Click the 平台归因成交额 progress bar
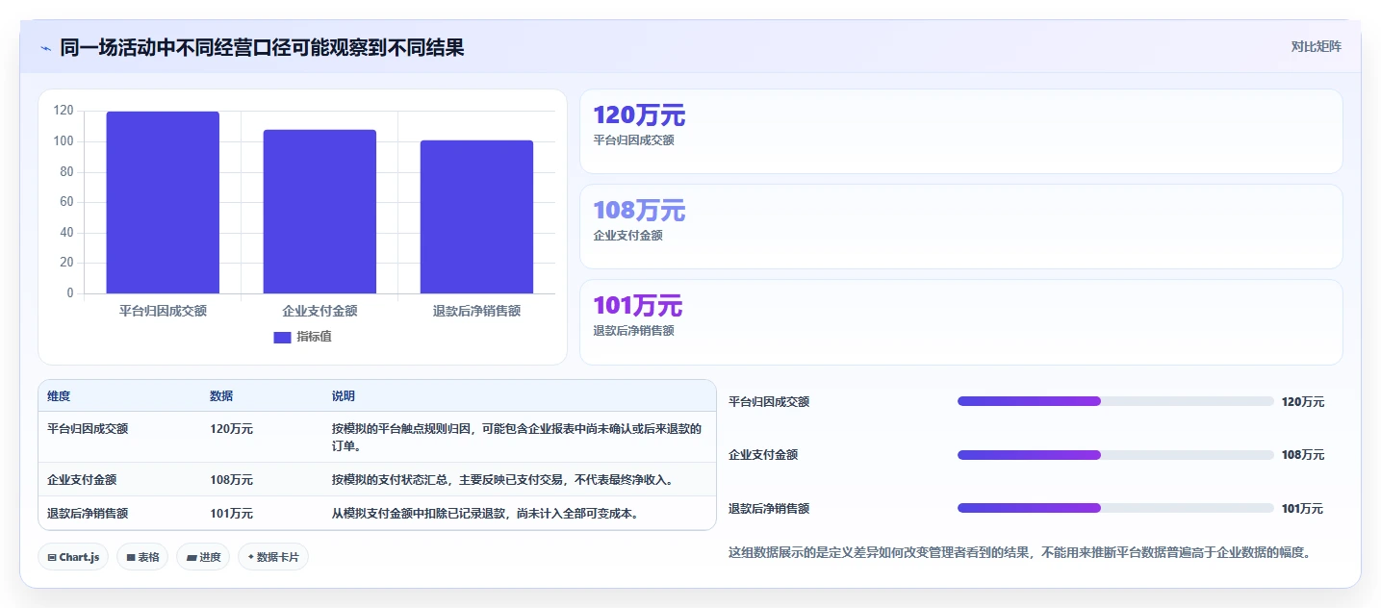Viewport: 1381px width, 608px height. [1115, 401]
